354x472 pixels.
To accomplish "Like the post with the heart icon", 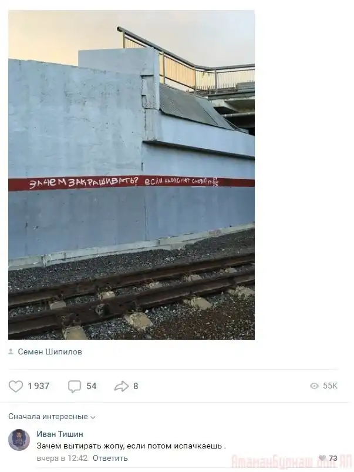I will 16,386.
